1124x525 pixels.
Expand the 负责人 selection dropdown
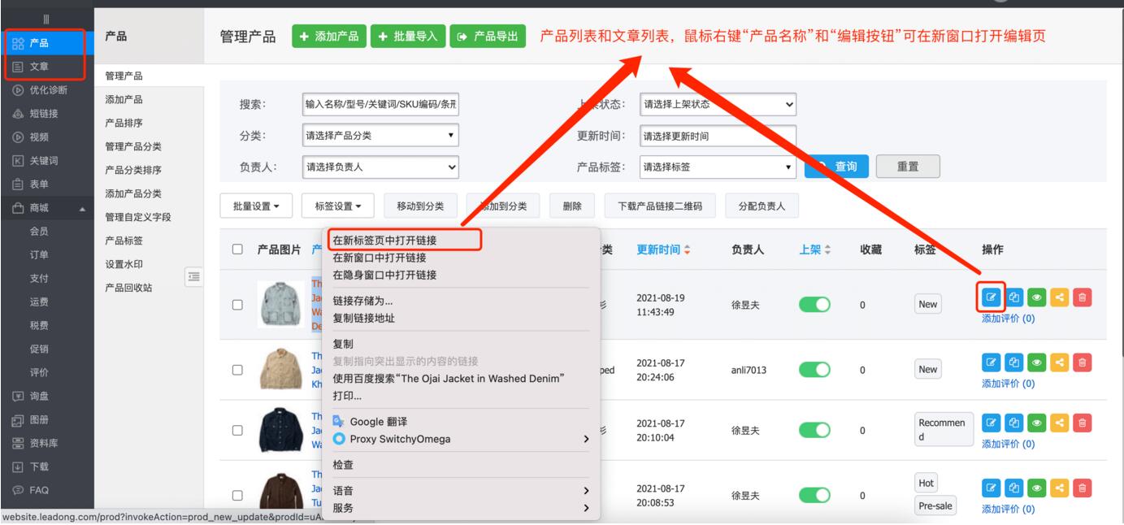pyautogui.click(x=380, y=168)
